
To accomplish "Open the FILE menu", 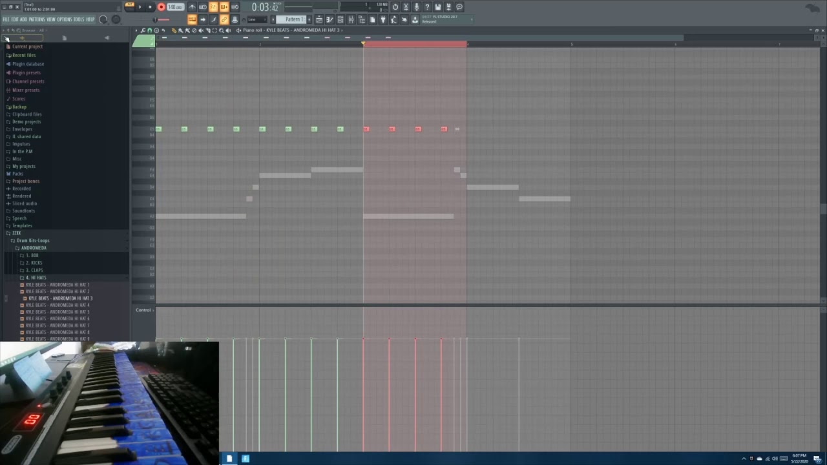I will 6,19.
